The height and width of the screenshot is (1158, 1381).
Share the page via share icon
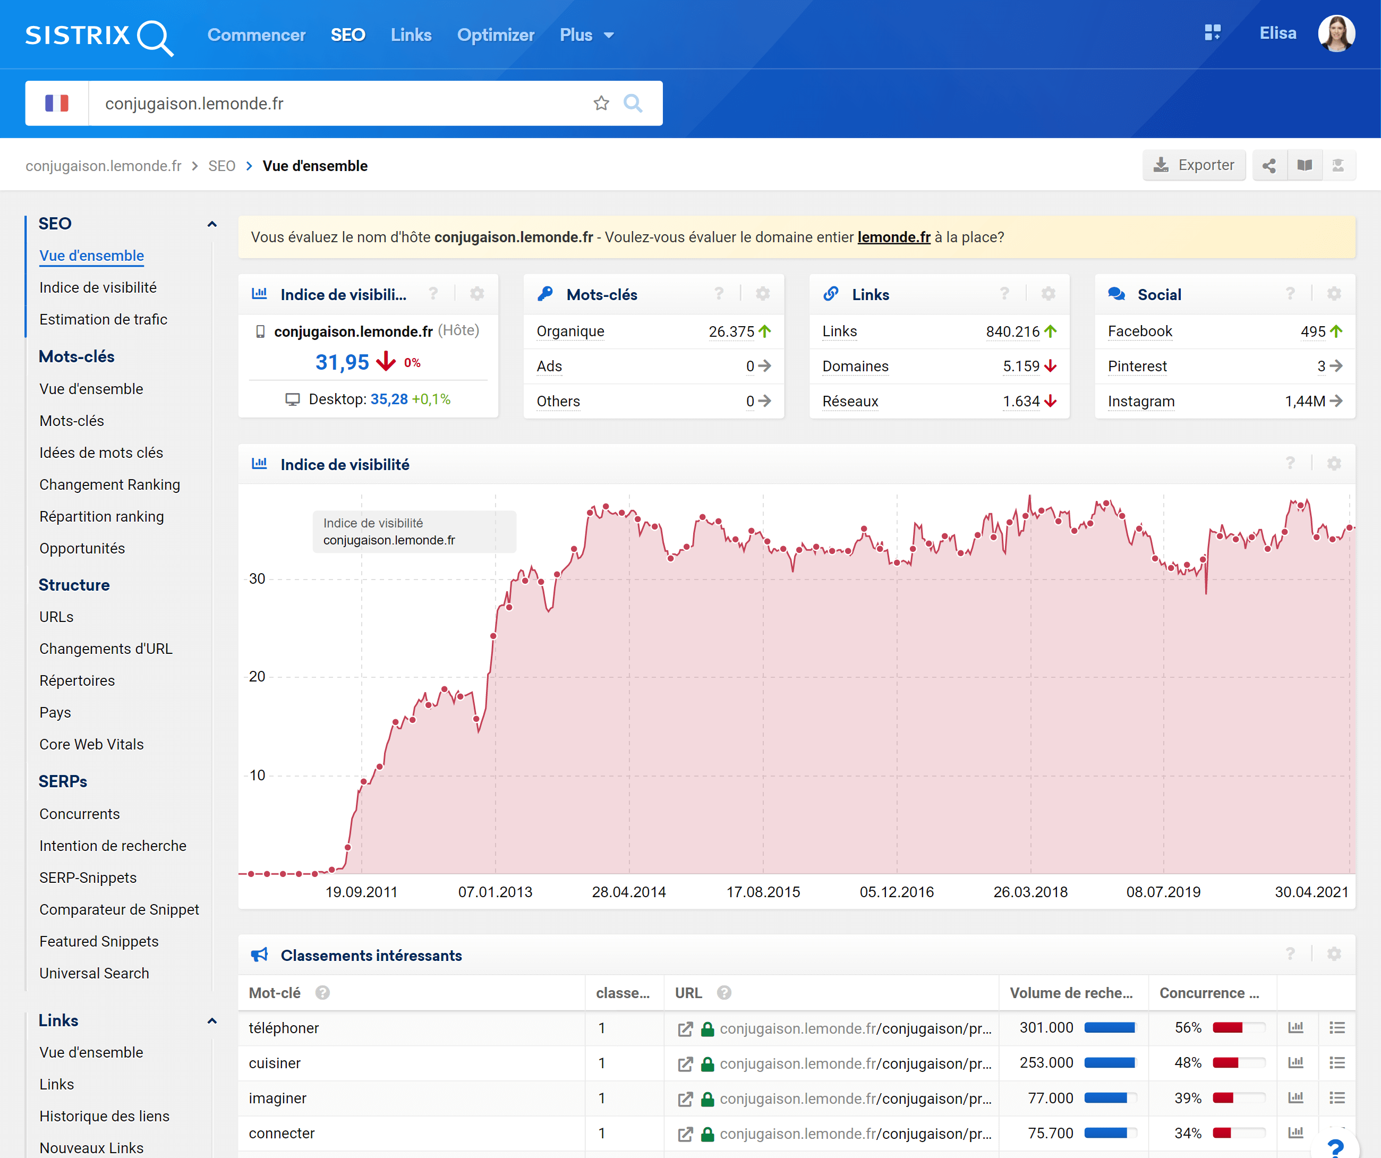coord(1269,165)
